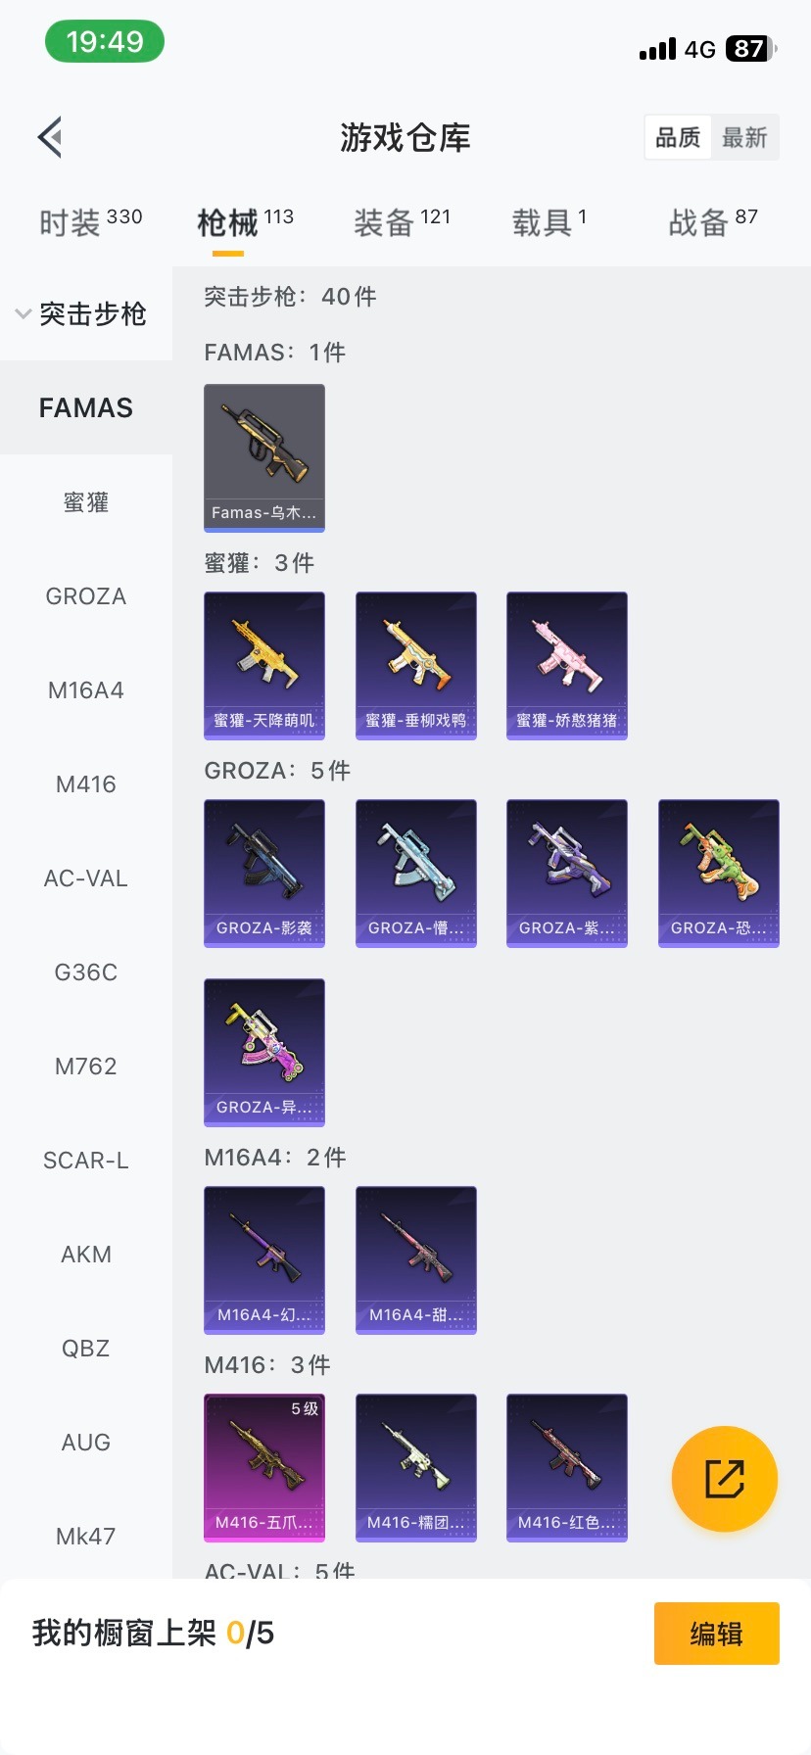Open the Famas-乌木 weapon skin
811x1755 pixels.
(x=264, y=458)
